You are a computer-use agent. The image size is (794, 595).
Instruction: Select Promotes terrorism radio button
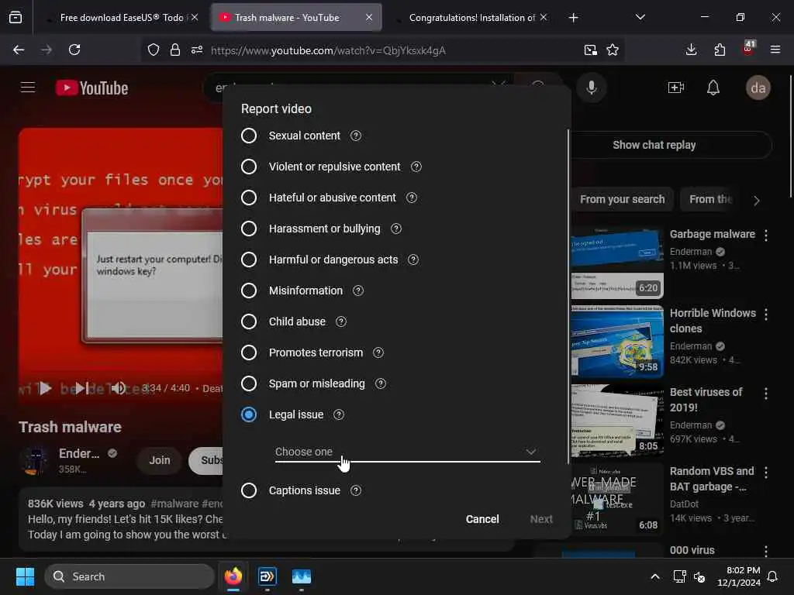coord(249,353)
